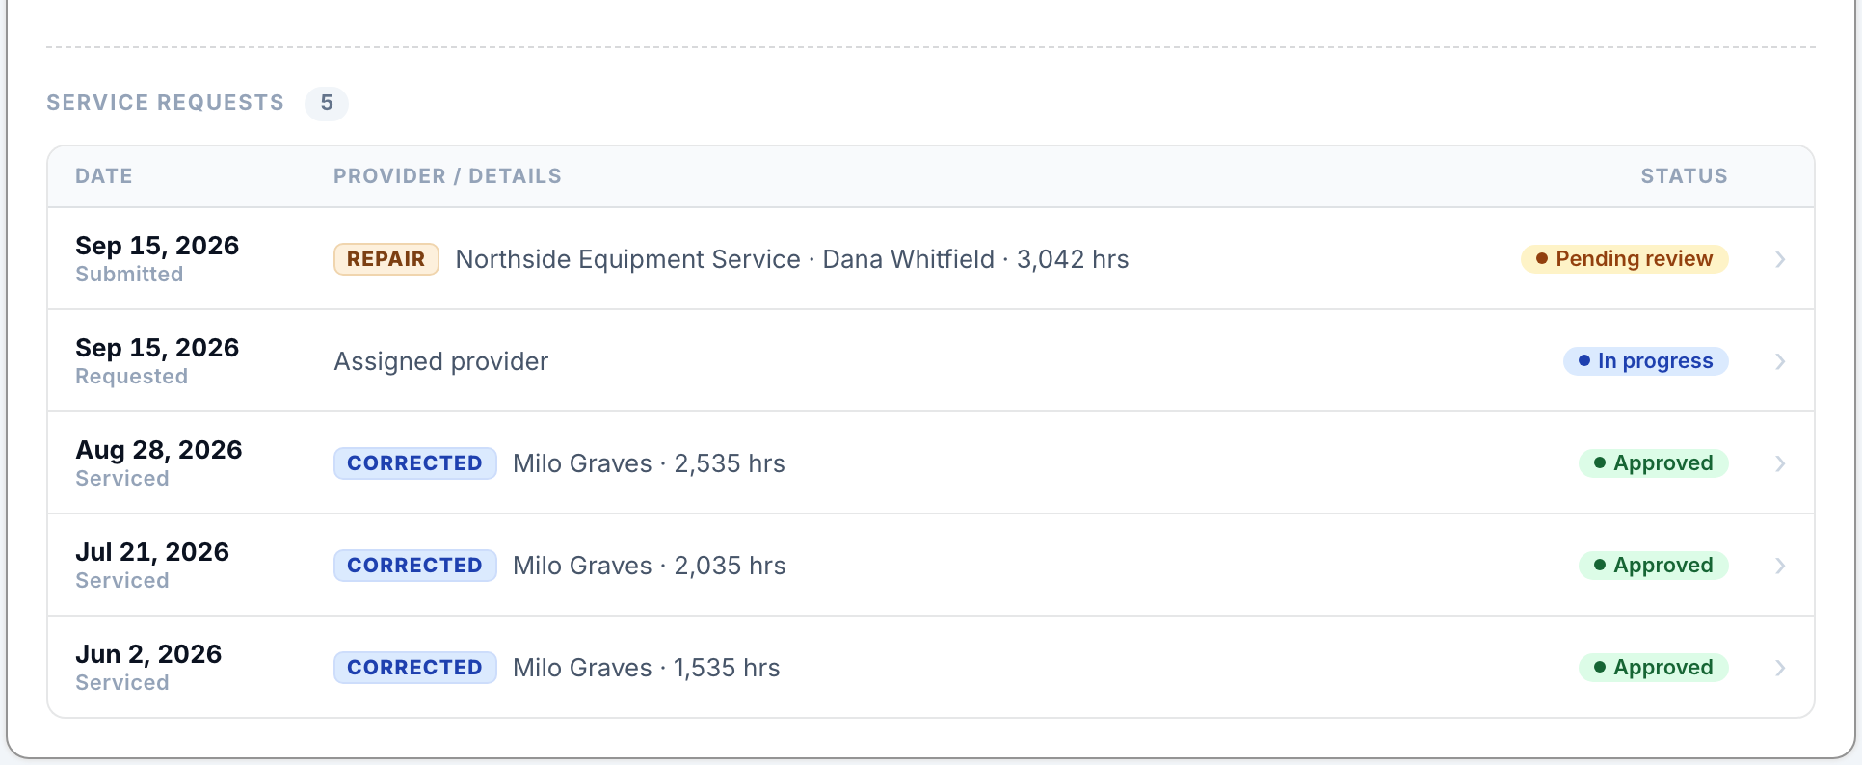Click CORRECTED badge beside 1,535 hrs
Screen dimensions: 1862x765
(x=415, y=668)
